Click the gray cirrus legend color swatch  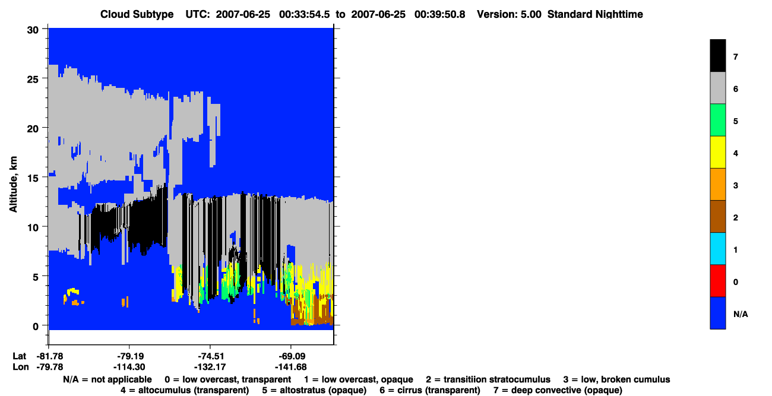click(718, 88)
